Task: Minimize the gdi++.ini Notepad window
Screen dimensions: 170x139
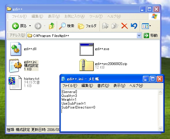Action: click(x=146, y=79)
